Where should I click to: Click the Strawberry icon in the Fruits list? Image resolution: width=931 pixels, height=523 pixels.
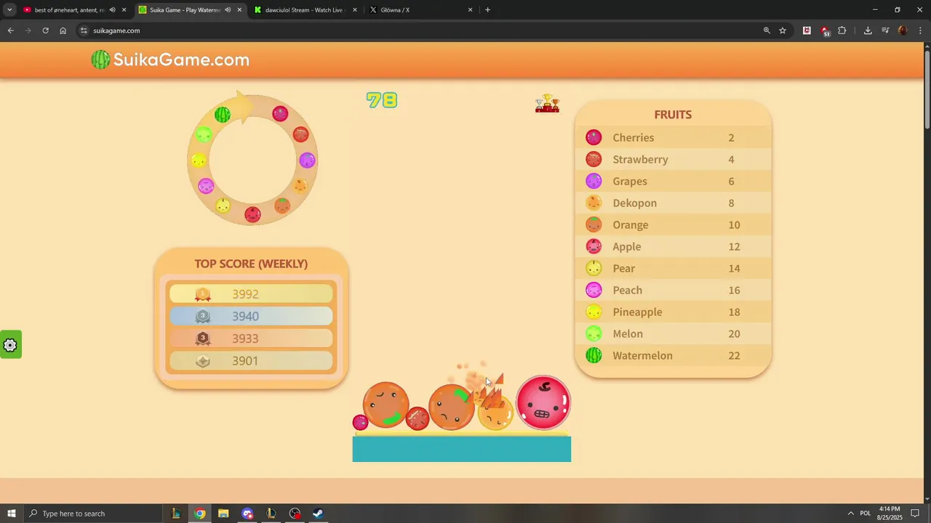(594, 159)
